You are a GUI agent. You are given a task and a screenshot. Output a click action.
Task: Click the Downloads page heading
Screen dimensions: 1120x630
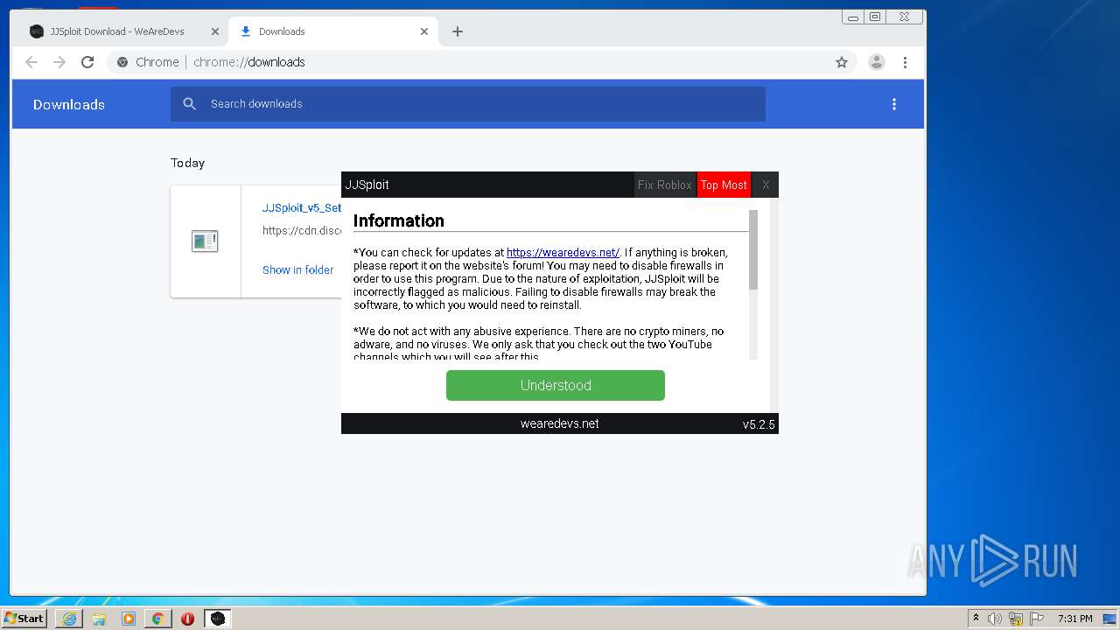click(x=69, y=104)
